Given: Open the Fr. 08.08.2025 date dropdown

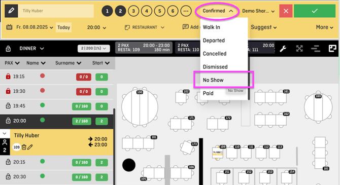Looking at the screenshot, I should point(35,27).
